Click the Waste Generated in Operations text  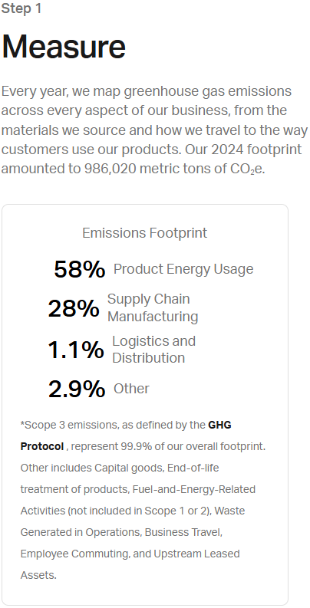(x=132, y=521)
